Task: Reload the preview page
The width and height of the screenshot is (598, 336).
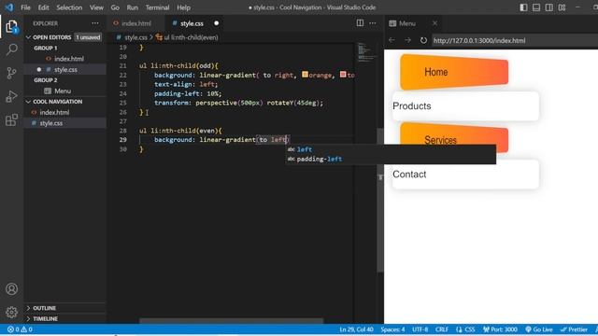Action: (423, 40)
